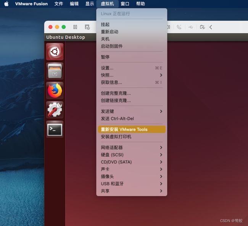Open the Files manager in the Ubuntu launcher
248x226 pixels.
[55, 71]
